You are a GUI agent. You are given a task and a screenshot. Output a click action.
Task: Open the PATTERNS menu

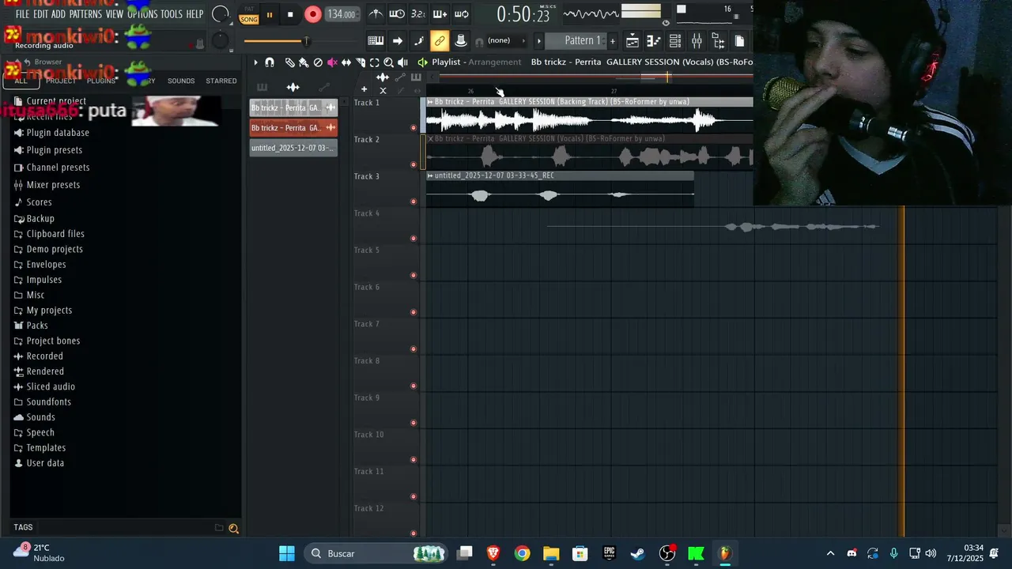(85, 14)
